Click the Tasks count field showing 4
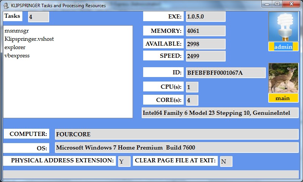303x182 pixels. [39, 17]
